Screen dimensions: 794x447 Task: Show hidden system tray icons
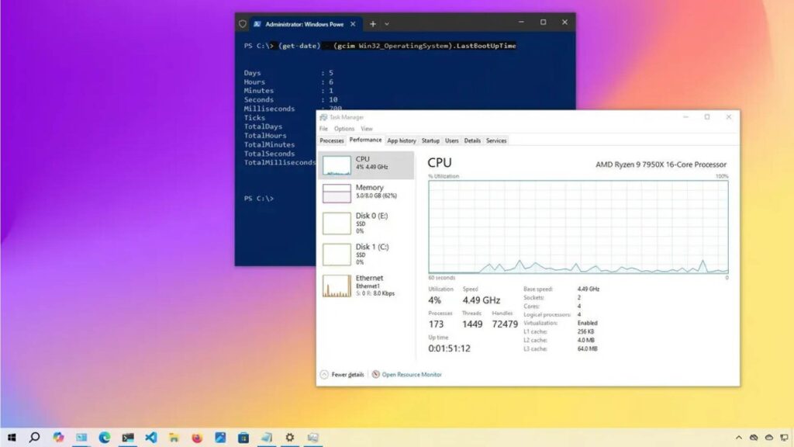click(x=739, y=438)
